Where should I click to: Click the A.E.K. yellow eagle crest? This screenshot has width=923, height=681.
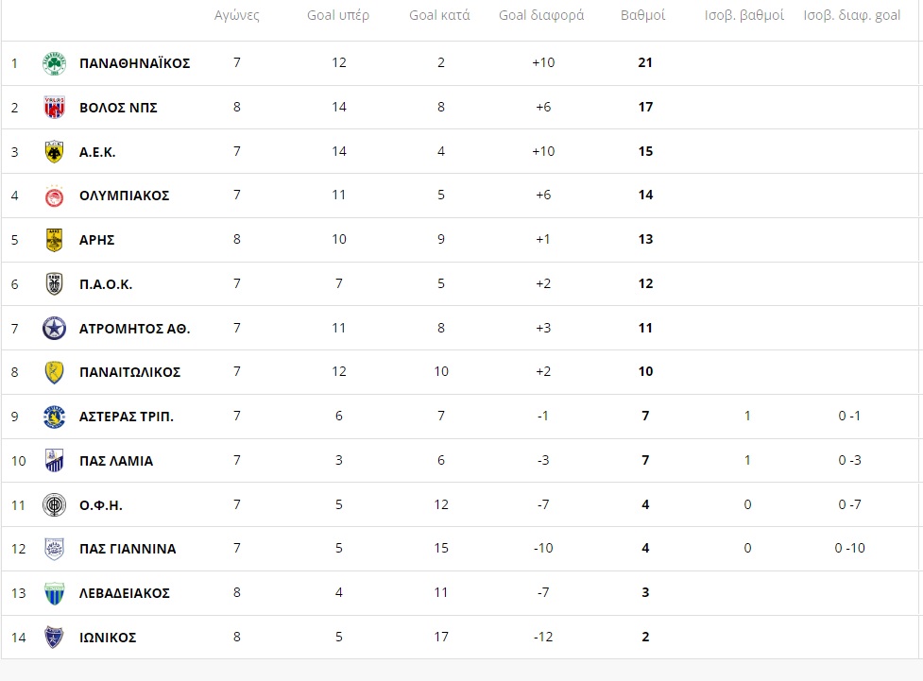click(x=54, y=152)
